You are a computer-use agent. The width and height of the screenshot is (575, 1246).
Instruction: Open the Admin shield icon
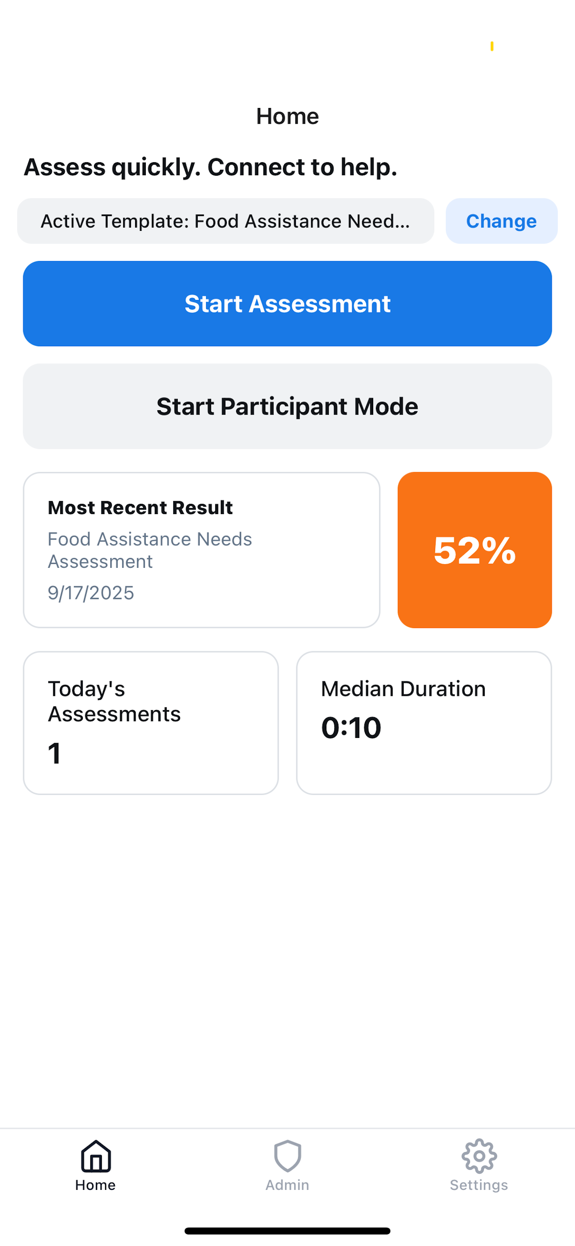point(287,1156)
